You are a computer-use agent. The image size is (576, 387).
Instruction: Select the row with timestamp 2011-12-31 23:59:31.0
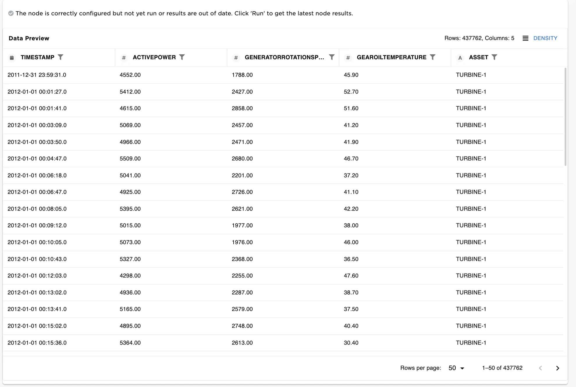pos(37,75)
